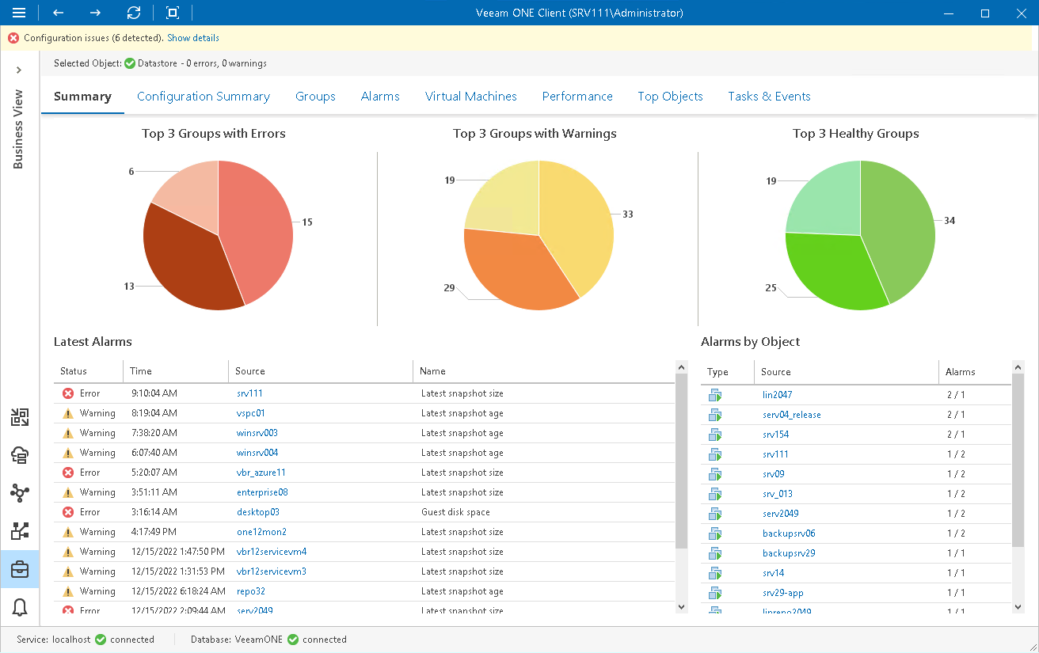The height and width of the screenshot is (653, 1039).
Task: Open srv29-app in Alarms by Object
Action: tap(783, 593)
